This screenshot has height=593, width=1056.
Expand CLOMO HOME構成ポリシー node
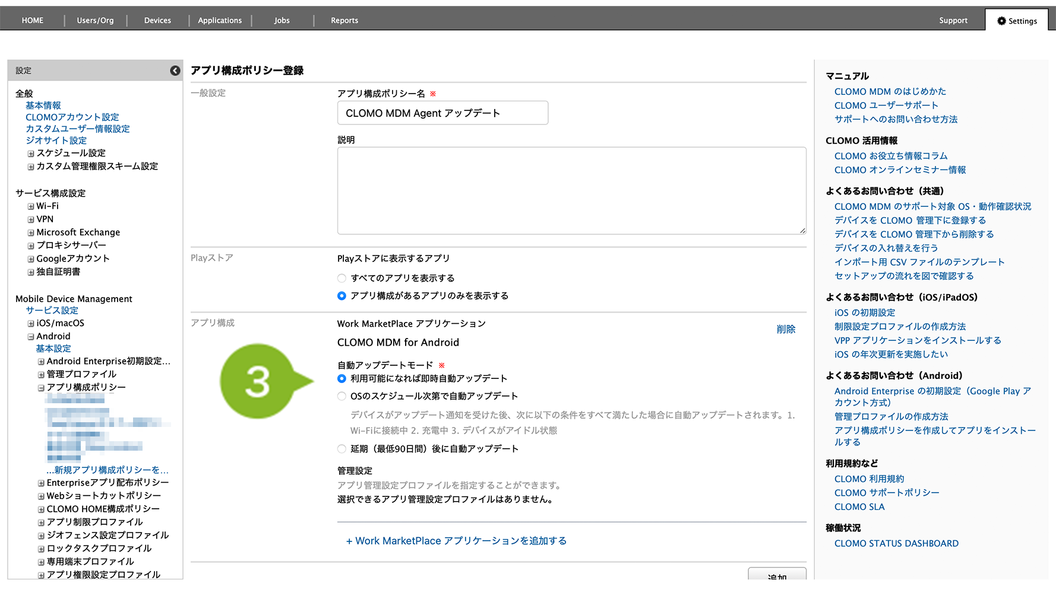click(41, 509)
